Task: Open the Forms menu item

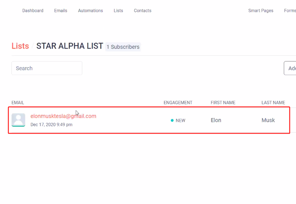Action: coord(289,11)
